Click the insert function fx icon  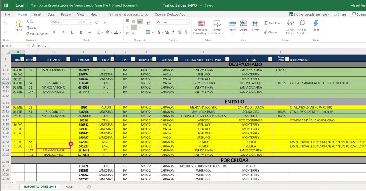34,46
